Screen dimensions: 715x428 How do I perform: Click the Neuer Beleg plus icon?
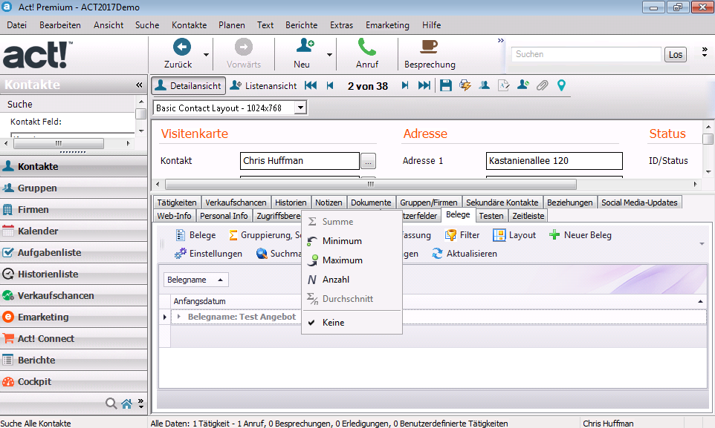[x=554, y=235]
